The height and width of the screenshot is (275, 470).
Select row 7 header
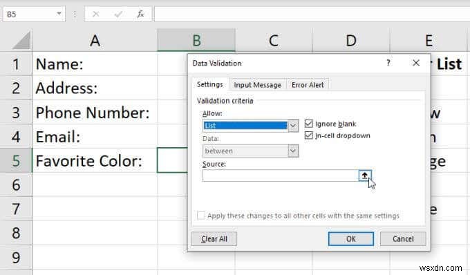pos(16,209)
